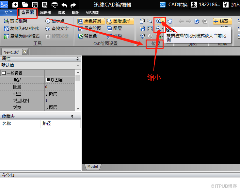Toggle the 线宽 line width display
The width and height of the screenshot is (240, 191).
[222, 21]
